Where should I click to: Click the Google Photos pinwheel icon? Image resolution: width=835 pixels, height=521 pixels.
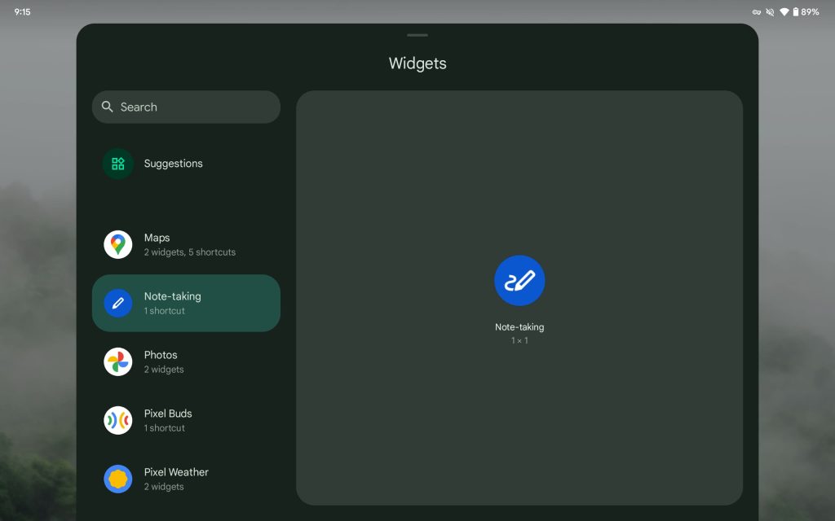pyautogui.click(x=118, y=361)
